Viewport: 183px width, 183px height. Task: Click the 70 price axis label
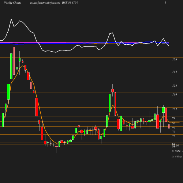click(174, 136)
